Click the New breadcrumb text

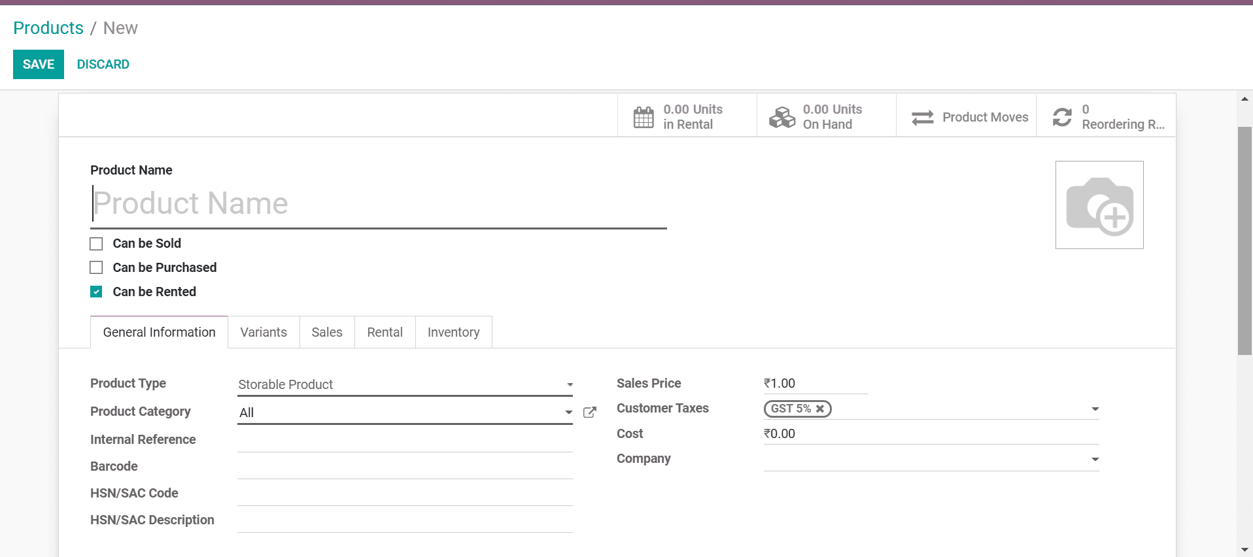[120, 28]
